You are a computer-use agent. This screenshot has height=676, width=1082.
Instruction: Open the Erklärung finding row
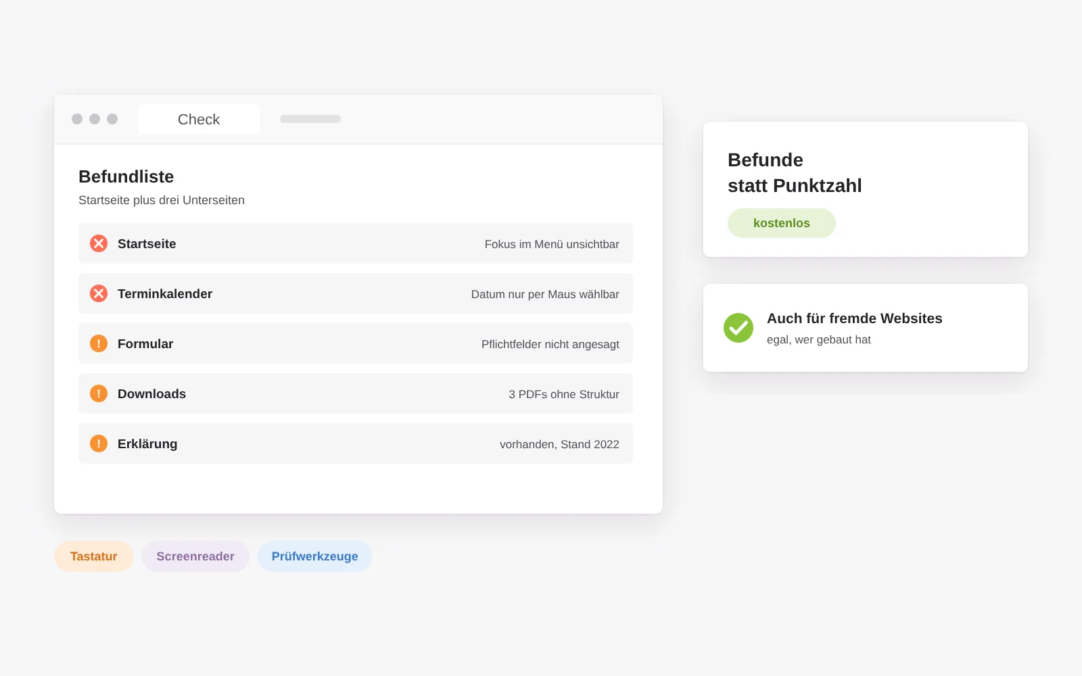356,443
